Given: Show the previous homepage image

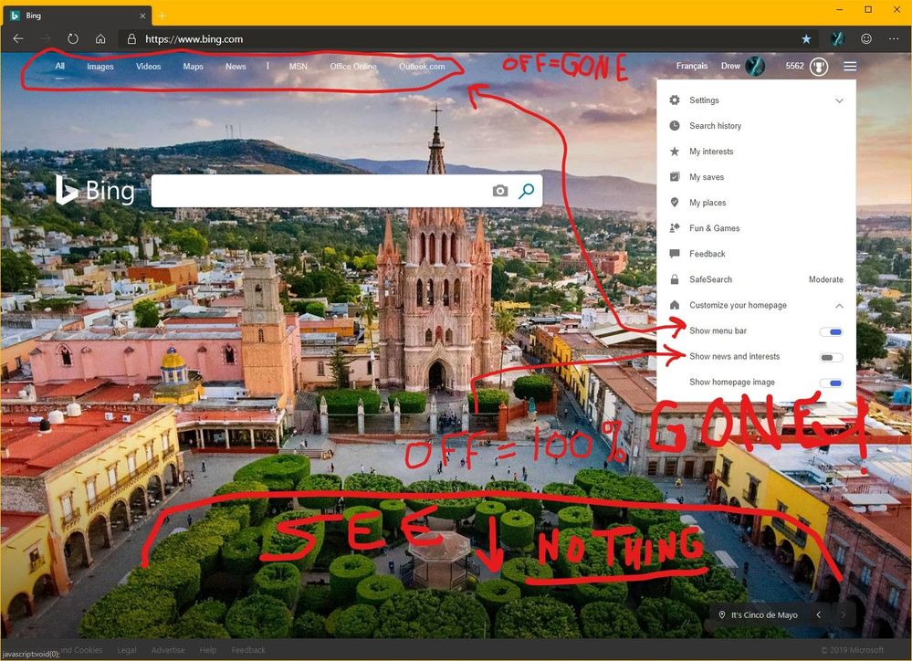Looking at the screenshot, I should 819,615.
